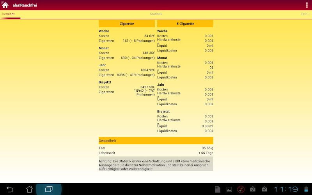Tap the aha!Rauchfrei app title
The height and width of the screenshot is (195, 312).
[x=25, y=5]
